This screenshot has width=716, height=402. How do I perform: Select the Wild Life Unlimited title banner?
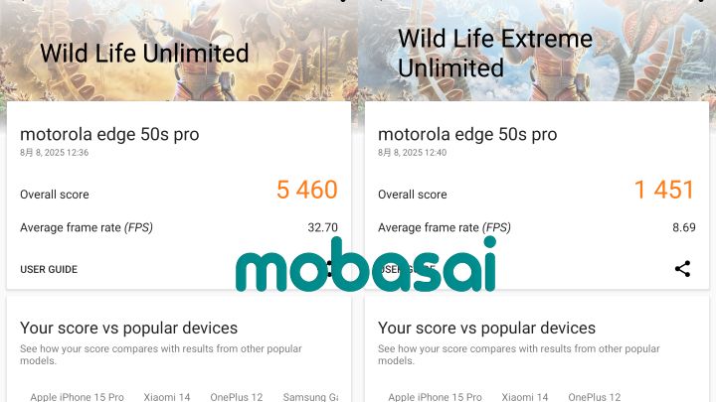144,53
